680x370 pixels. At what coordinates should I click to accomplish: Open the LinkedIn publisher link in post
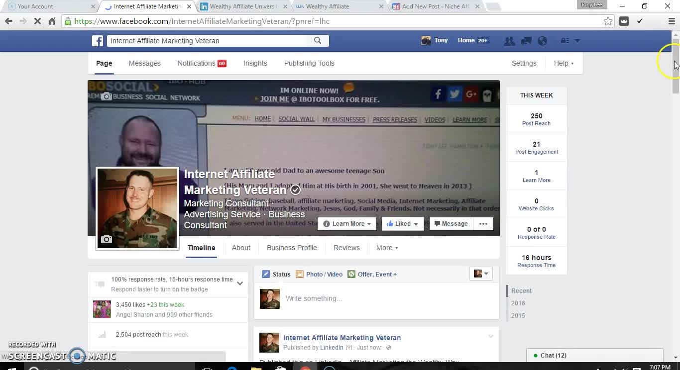(x=332, y=348)
